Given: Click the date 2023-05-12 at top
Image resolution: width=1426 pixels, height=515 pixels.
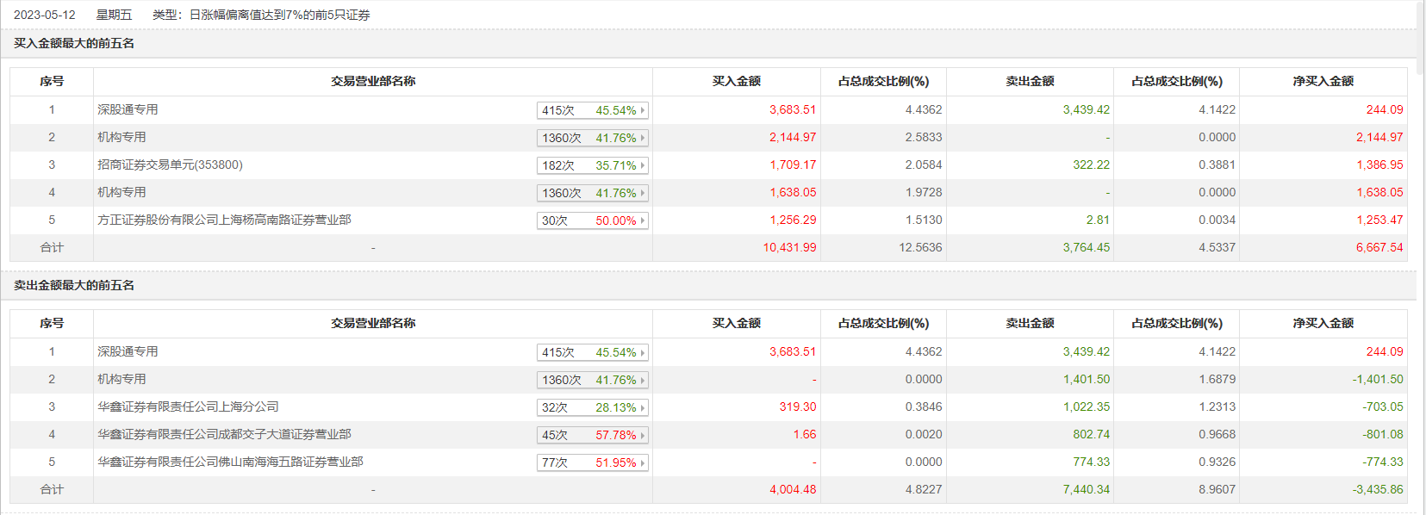Looking at the screenshot, I should point(45,15).
